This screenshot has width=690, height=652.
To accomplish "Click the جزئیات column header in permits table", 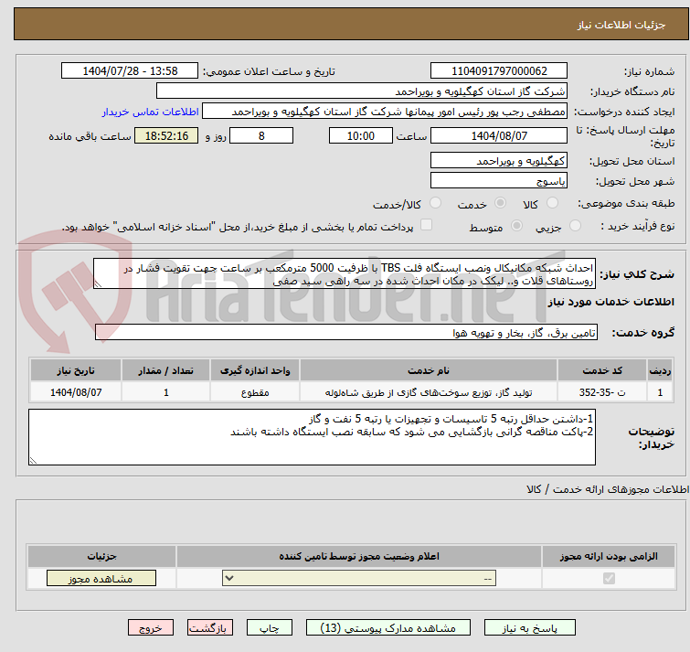I will [101, 557].
